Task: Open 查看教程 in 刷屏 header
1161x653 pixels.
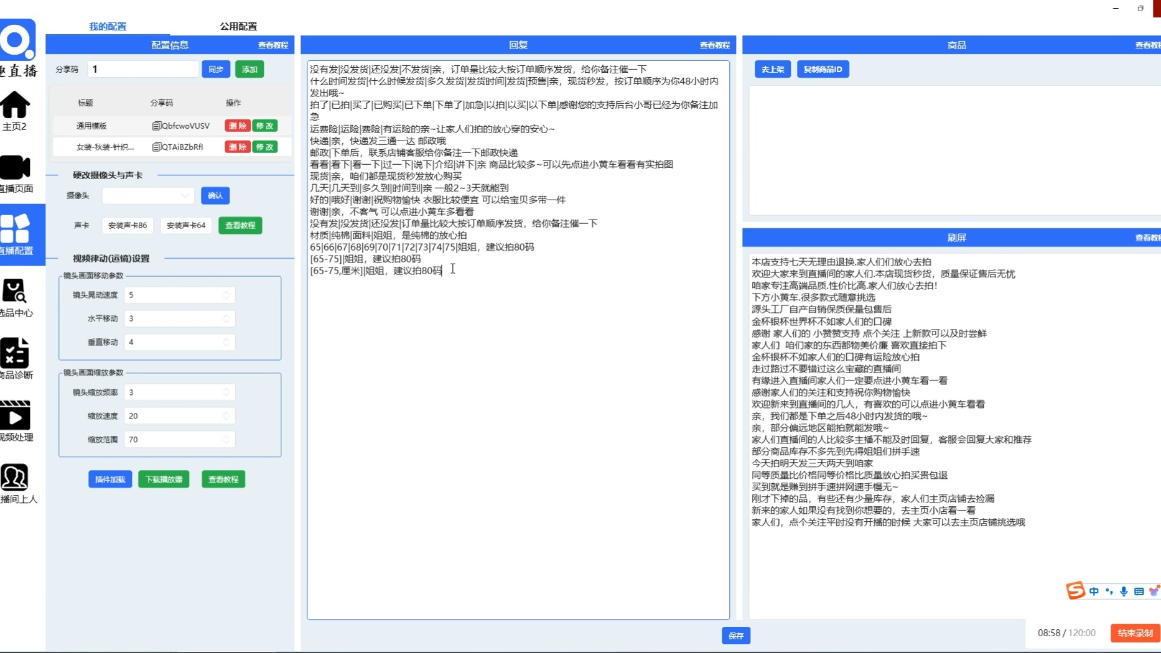Action: (x=1148, y=238)
